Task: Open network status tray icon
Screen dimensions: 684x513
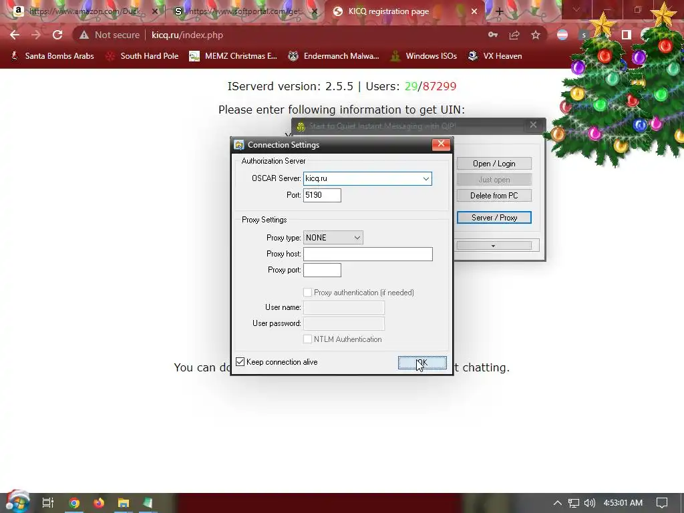Action: (574, 503)
